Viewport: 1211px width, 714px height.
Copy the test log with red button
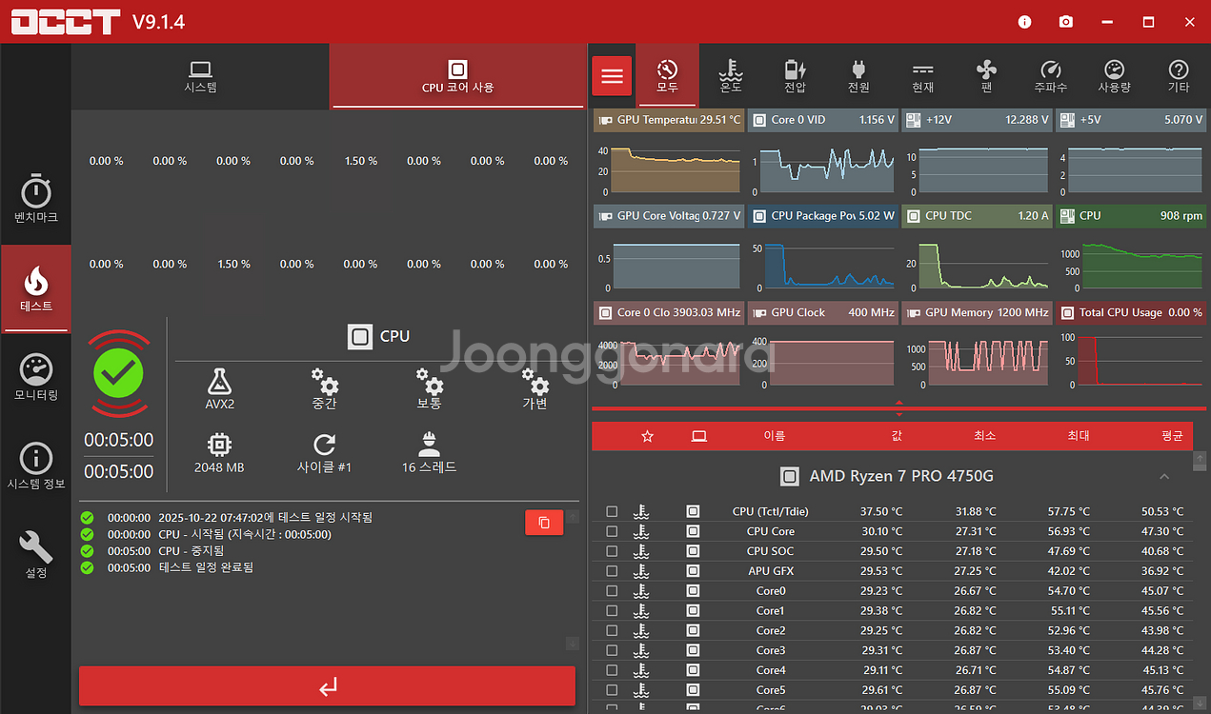point(544,522)
